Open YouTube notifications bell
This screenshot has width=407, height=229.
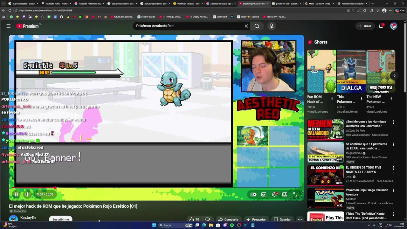[381, 26]
